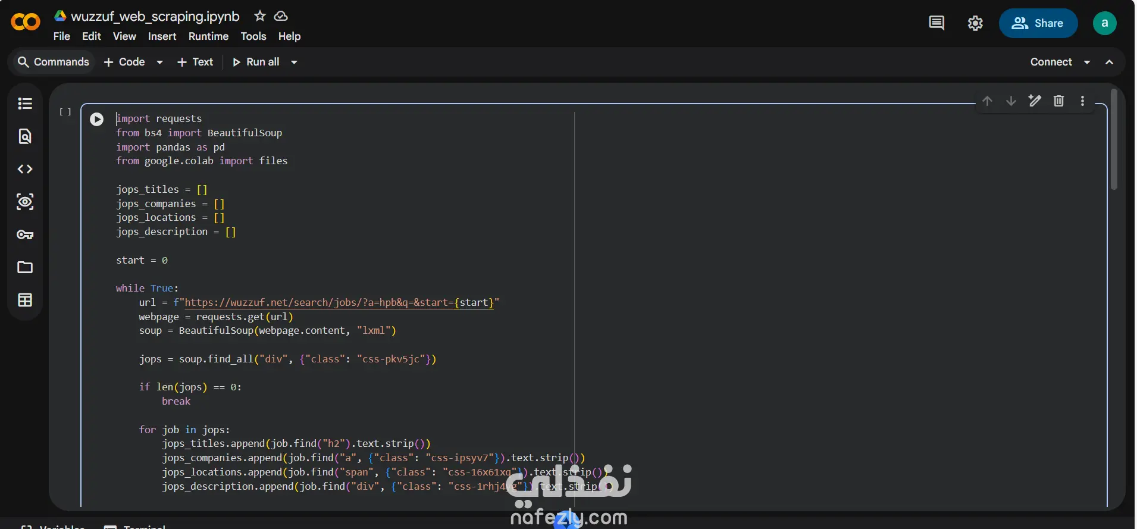Click the edit pencil sparkle icon
This screenshot has height=529, width=1137.
click(x=1035, y=101)
